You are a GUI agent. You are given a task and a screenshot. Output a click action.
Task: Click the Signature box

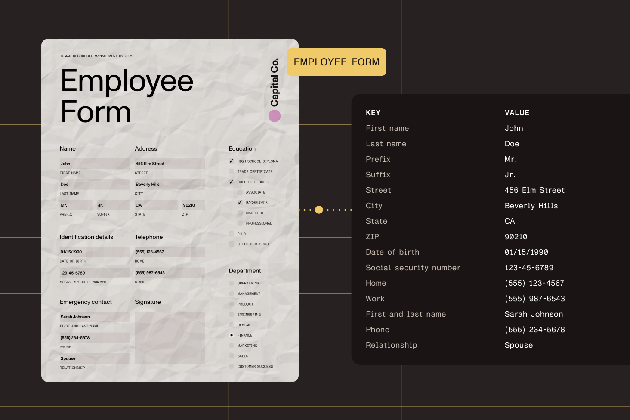[x=170, y=337]
